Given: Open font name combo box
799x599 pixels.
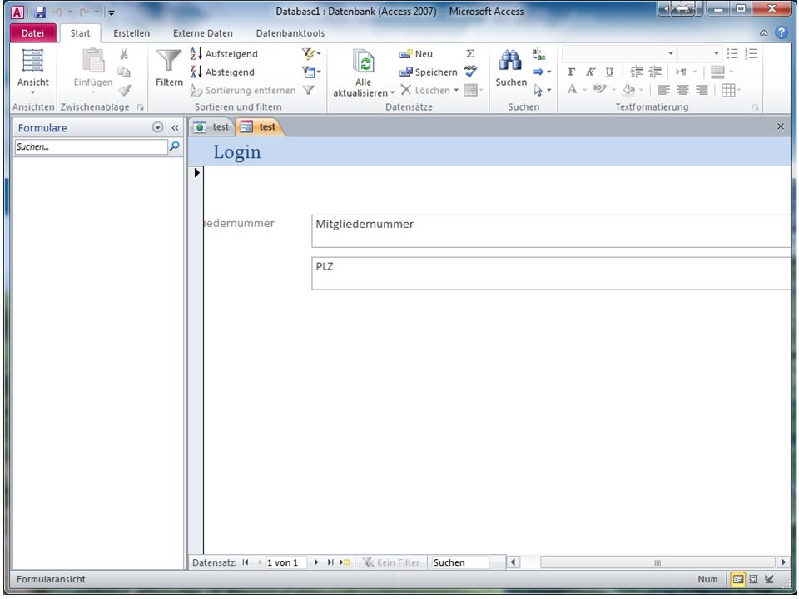Looking at the screenshot, I should pyautogui.click(x=619, y=53).
